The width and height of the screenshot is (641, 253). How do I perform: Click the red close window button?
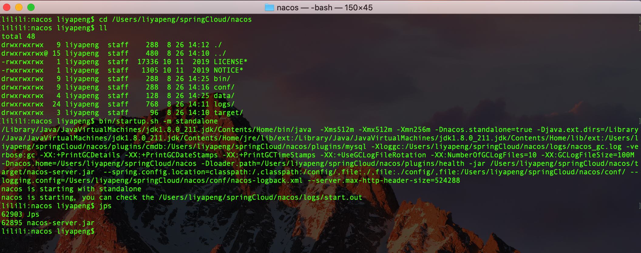click(x=7, y=7)
